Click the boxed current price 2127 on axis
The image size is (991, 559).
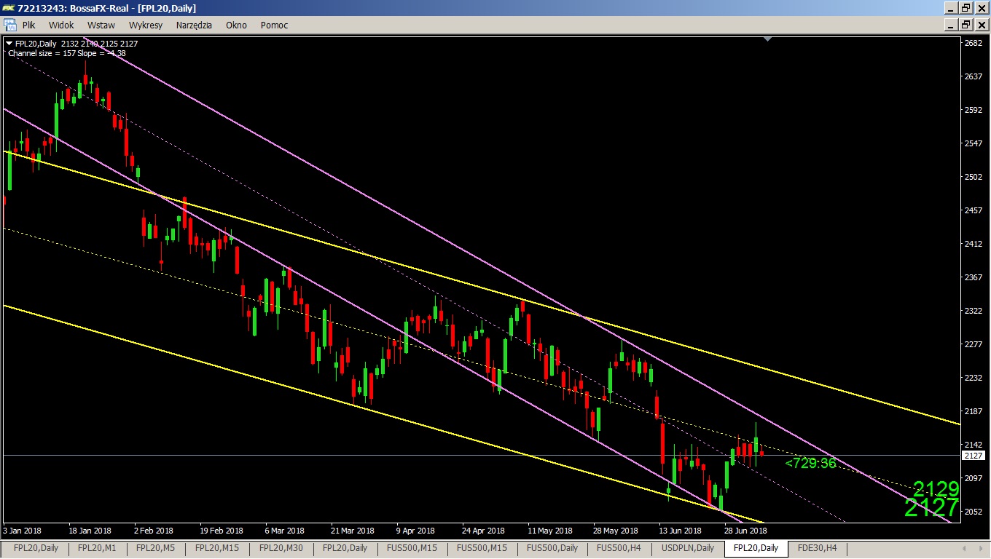974,456
